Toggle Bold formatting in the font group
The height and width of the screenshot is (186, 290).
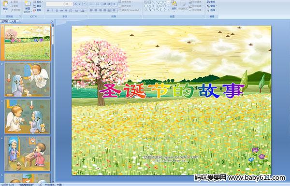click(48, 11)
